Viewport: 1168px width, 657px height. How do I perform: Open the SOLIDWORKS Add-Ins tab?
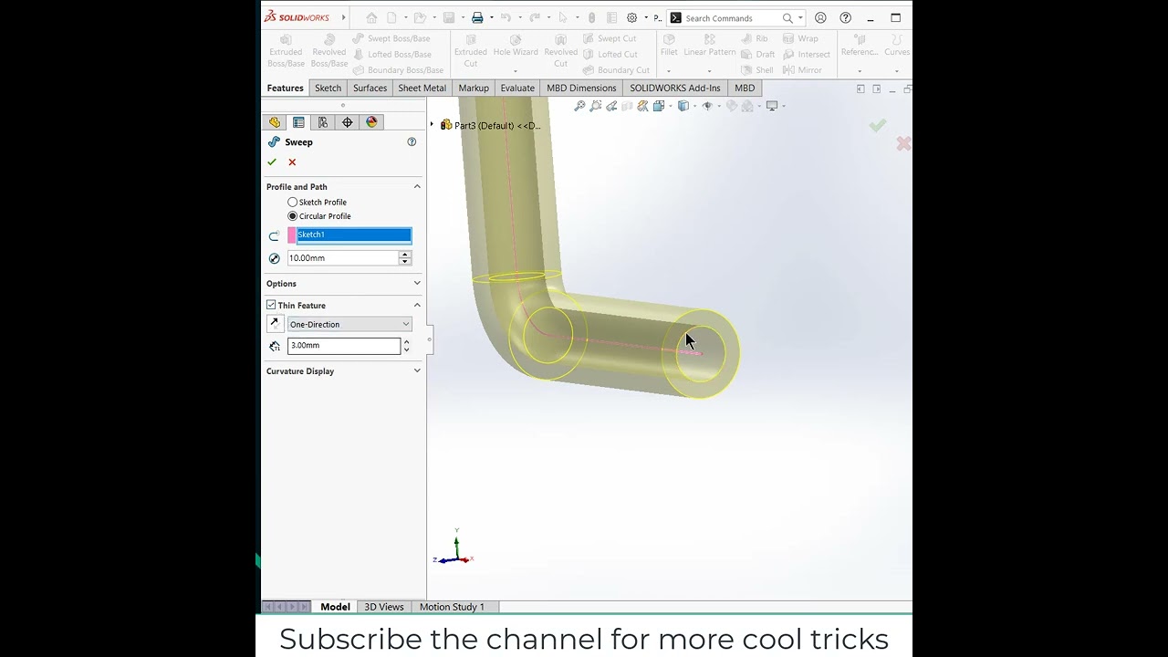(x=675, y=89)
